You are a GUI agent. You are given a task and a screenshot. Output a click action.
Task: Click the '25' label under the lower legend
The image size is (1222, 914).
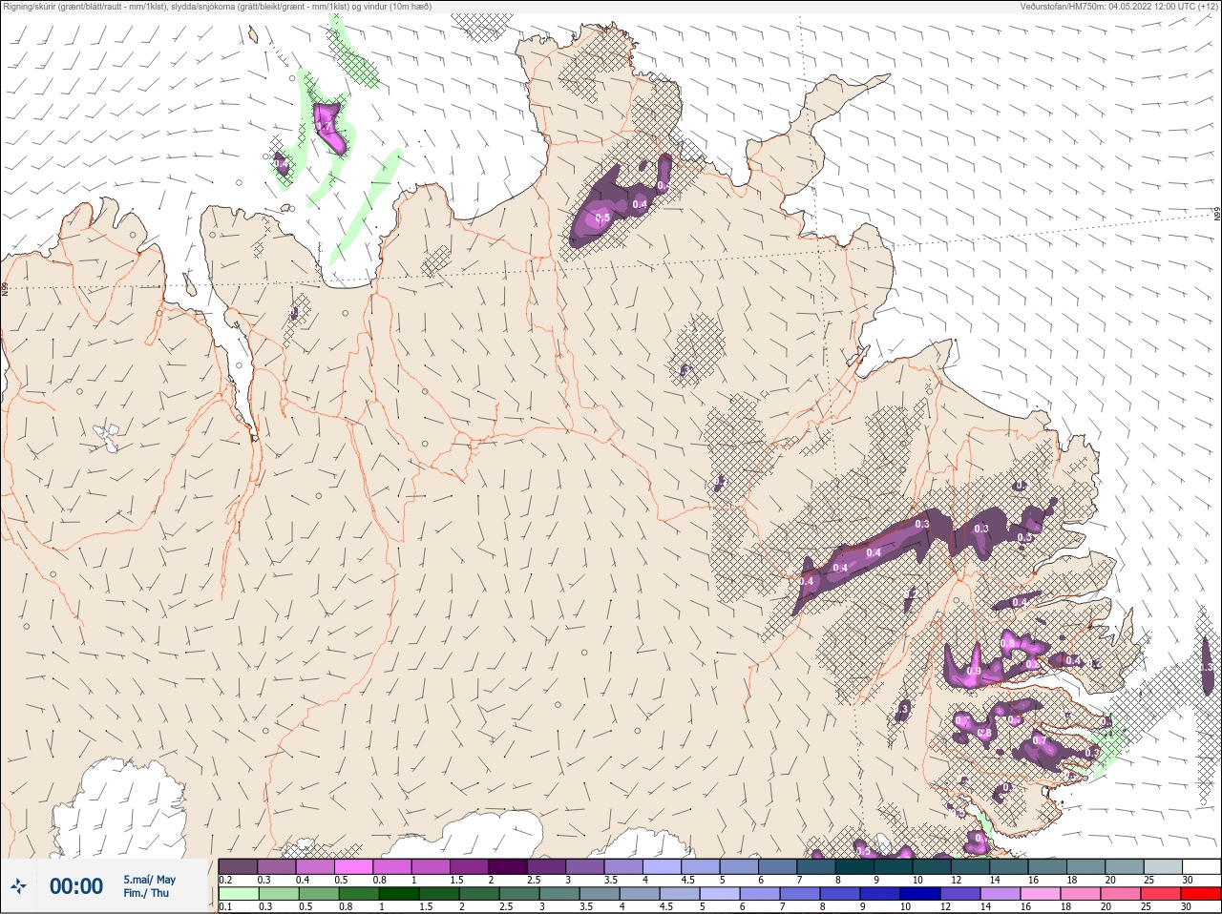click(x=1147, y=907)
